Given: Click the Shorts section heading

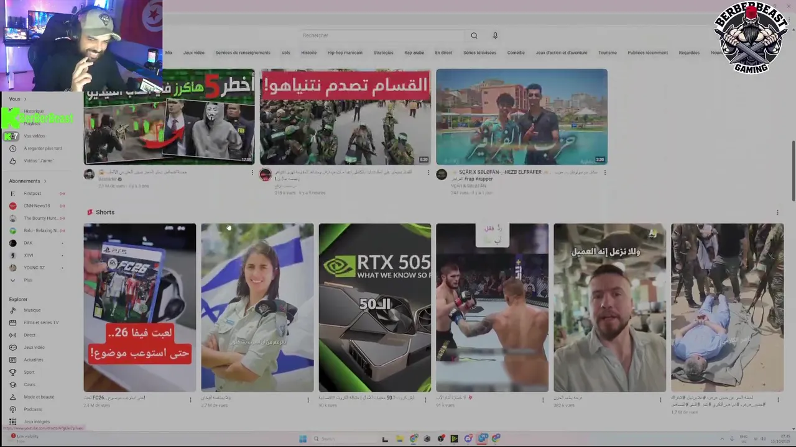Looking at the screenshot, I should pos(105,212).
